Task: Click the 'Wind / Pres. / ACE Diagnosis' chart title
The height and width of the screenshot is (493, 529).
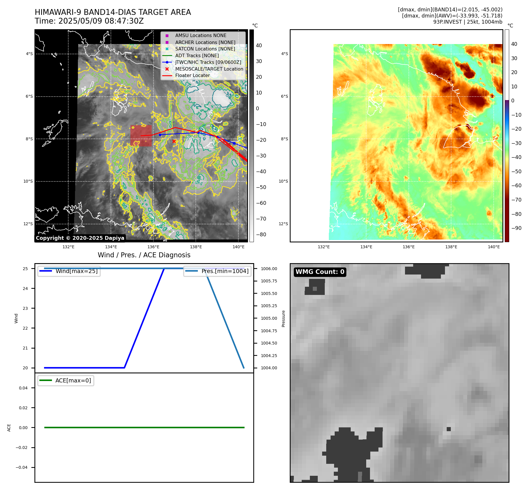Action: point(144,255)
